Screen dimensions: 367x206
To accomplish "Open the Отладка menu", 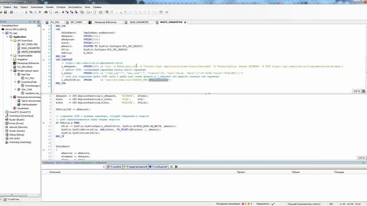I will (x=61, y=7).
